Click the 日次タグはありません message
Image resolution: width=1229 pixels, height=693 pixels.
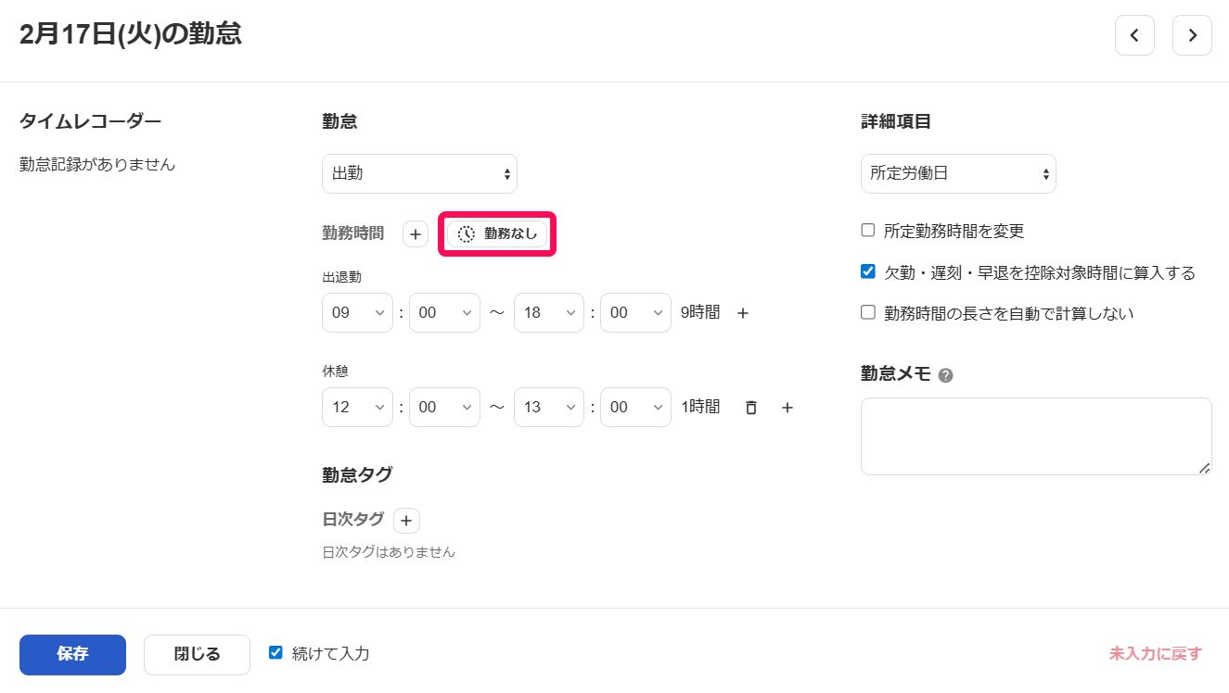(389, 552)
